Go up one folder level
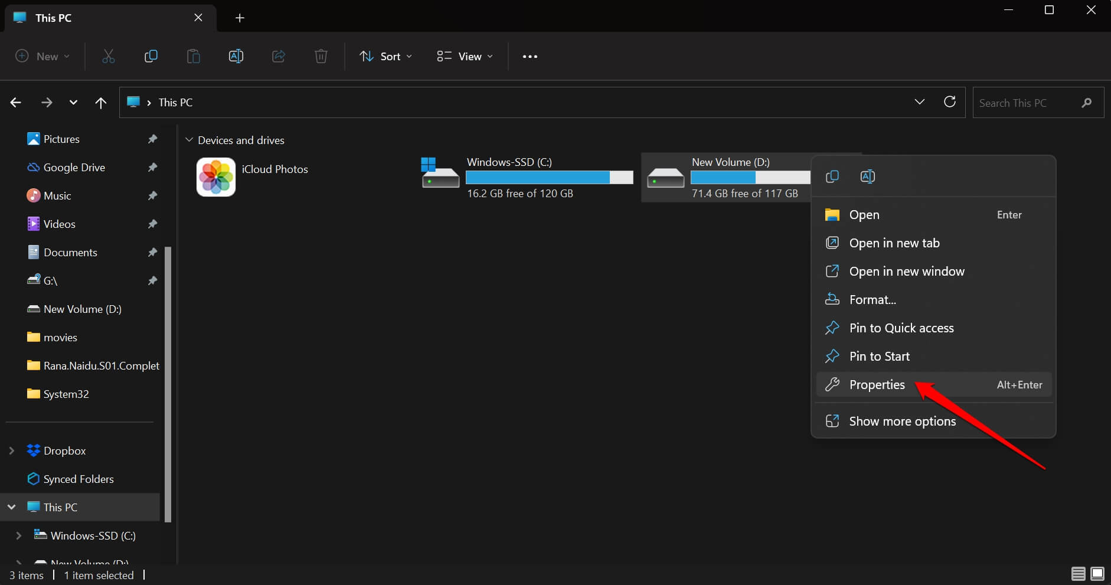The width and height of the screenshot is (1111, 585). 101,103
